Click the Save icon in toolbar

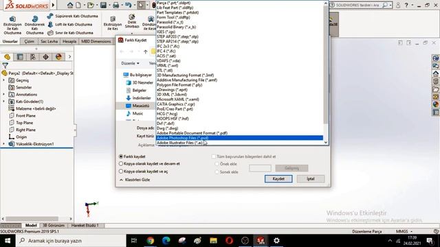pyautogui.click(x=103, y=5)
